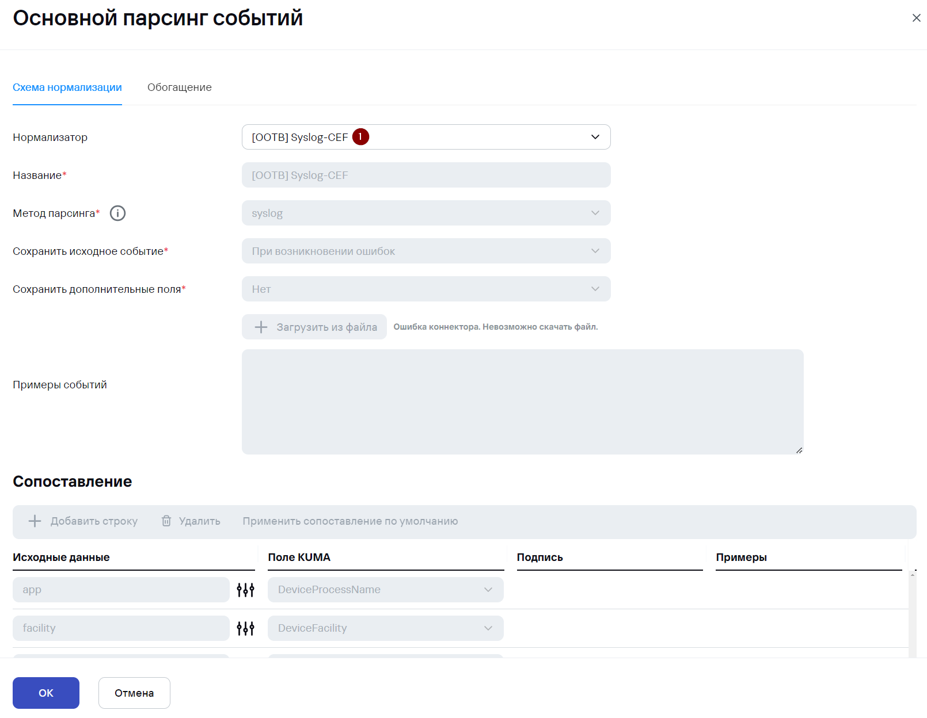Click the Сопоставление section heading

pos(73,482)
